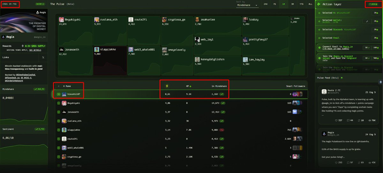Click the Sentiment 3.73% trend badge
The image size is (383, 173).
tap(40, 129)
